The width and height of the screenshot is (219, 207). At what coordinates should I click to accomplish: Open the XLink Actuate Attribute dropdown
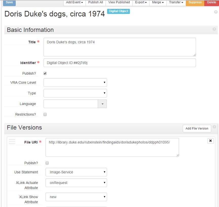click(76, 183)
